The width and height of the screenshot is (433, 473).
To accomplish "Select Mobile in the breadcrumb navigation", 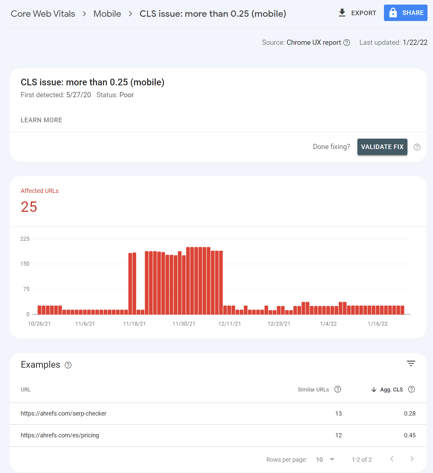I will coord(107,13).
